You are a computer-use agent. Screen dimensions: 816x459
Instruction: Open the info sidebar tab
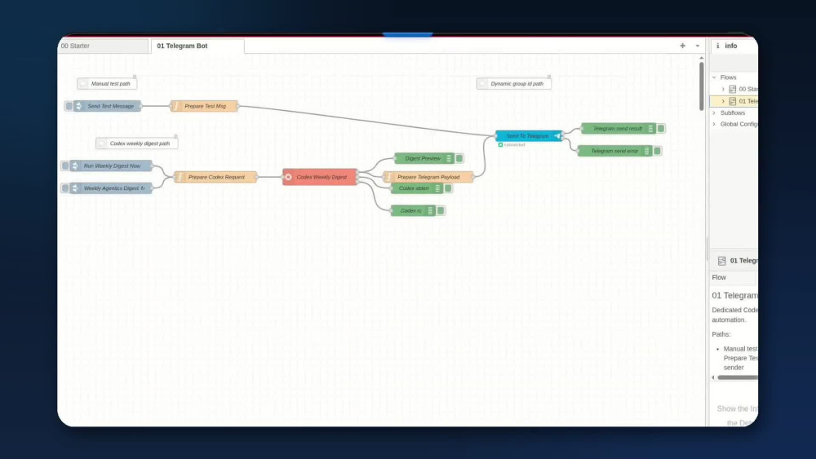pyautogui.click(x=734, y=46)
